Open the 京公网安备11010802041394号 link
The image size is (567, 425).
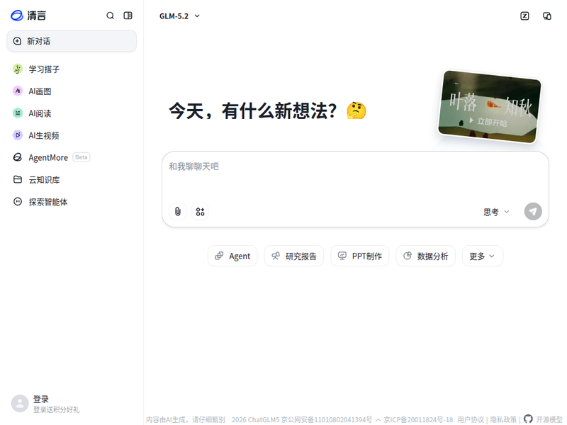(x=326, y=419)
